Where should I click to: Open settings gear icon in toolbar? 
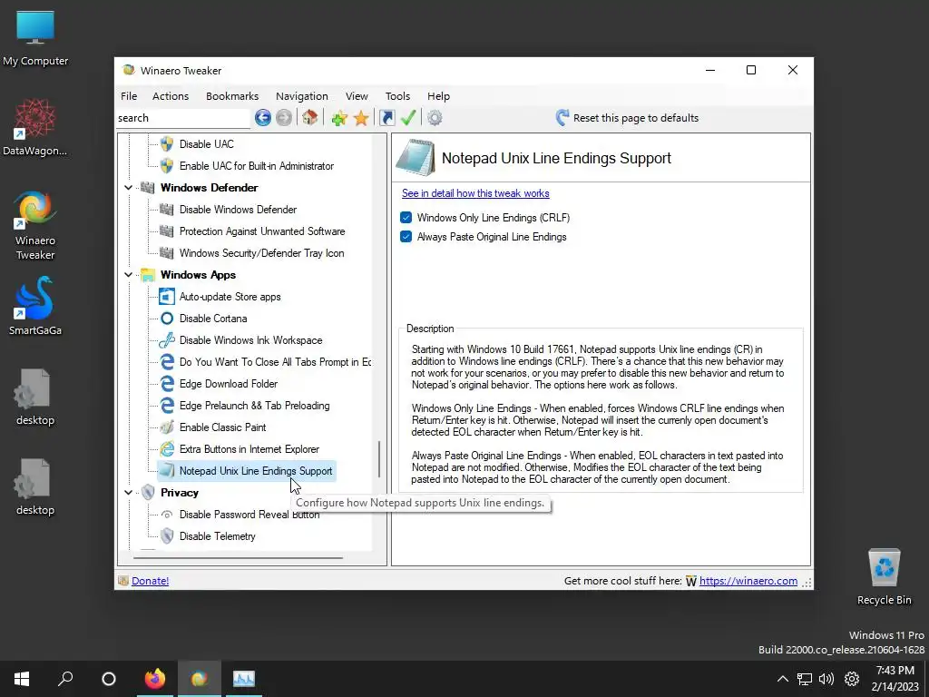pos(435,118)
